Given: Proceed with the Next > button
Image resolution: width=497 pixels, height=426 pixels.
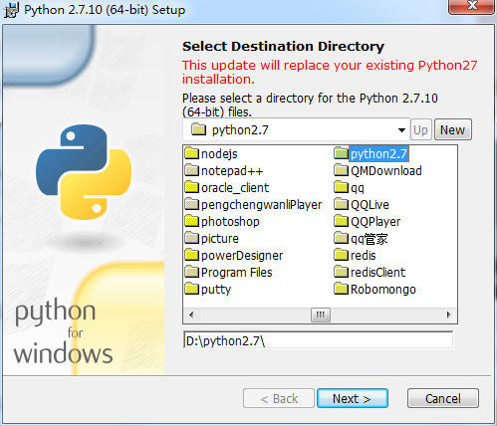Looking at the screenshot, I should (x=353, y=398).
